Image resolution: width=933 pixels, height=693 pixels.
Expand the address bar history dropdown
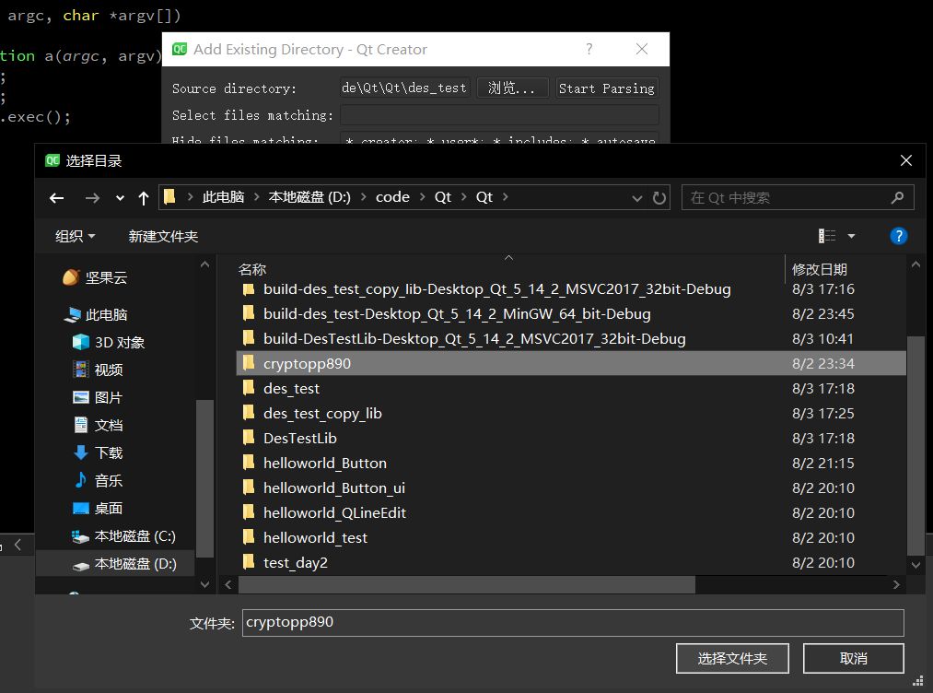coord(637,197)
